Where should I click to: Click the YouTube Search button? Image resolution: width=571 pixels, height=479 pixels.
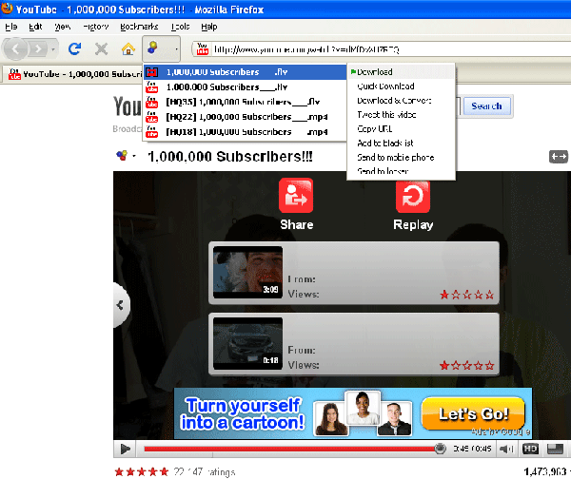(x=486, y=105)
